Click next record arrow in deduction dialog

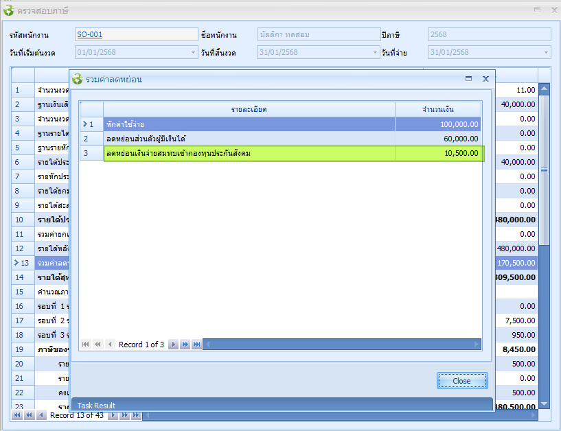tap(173, 345)
